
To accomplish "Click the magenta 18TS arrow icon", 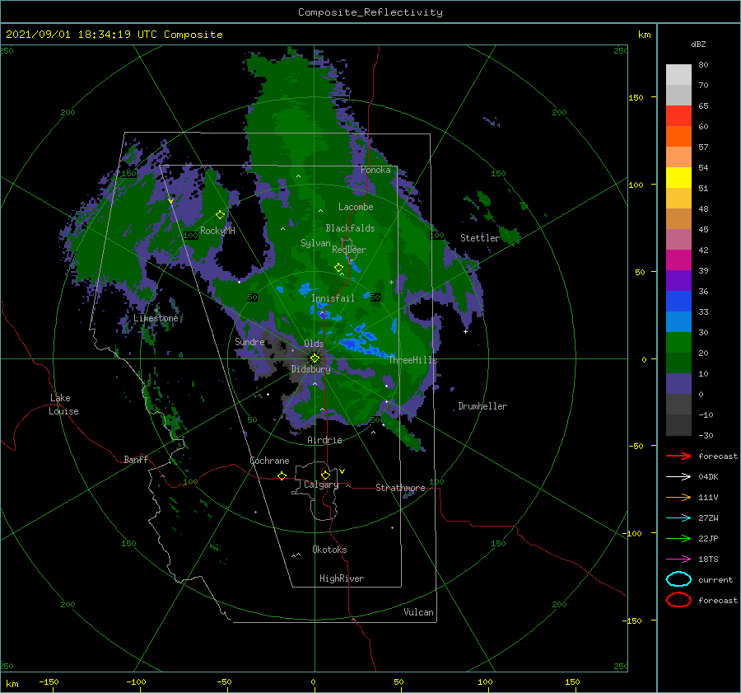I will (678, 560).
